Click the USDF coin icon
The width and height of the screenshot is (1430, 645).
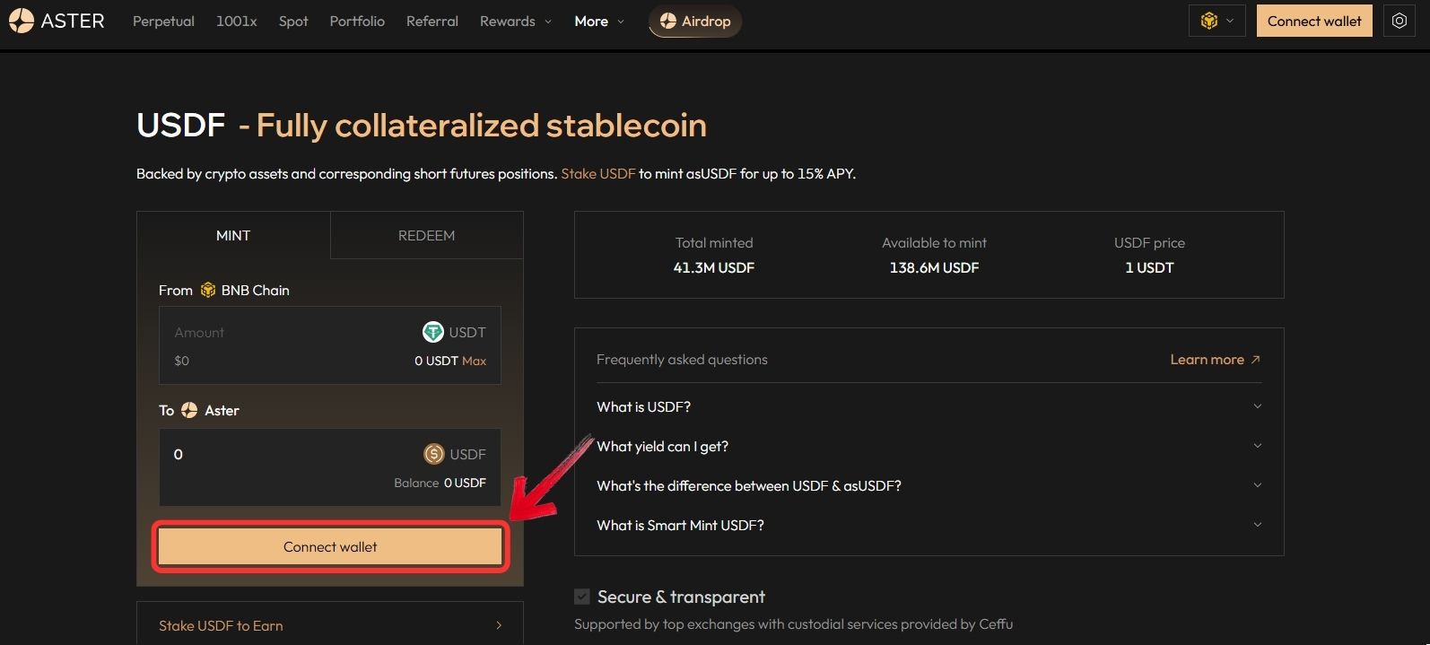434,454
